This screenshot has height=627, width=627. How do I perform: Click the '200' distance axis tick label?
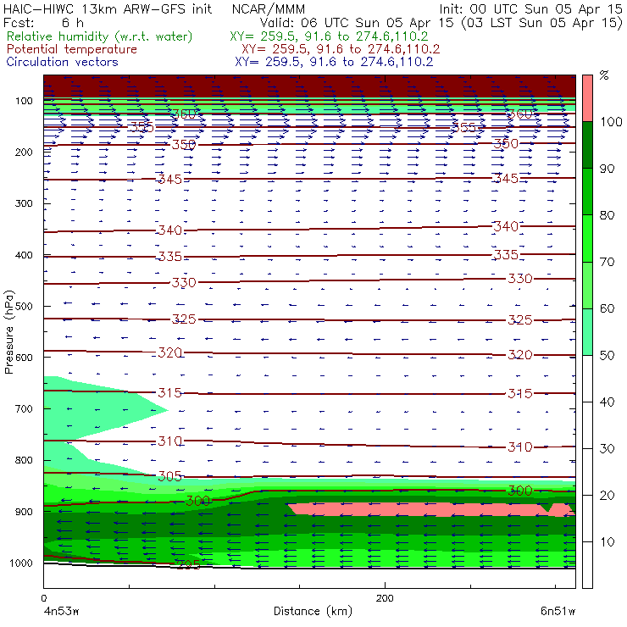click(x=385, y=598)
